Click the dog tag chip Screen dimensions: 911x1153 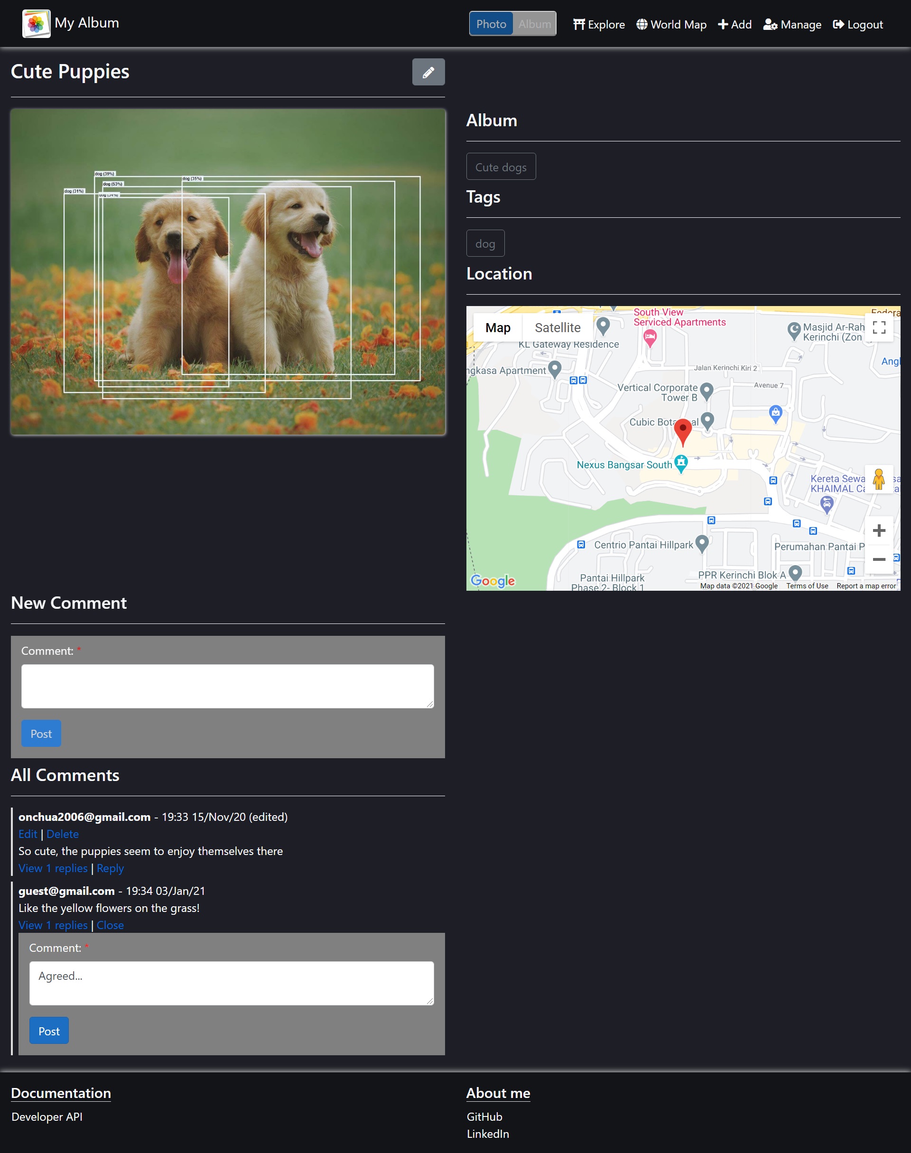click(485, 244)
